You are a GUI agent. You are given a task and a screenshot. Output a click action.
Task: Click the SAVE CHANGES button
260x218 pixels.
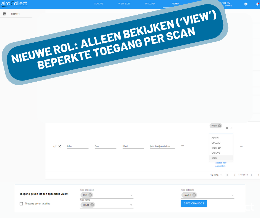point(194,203)
